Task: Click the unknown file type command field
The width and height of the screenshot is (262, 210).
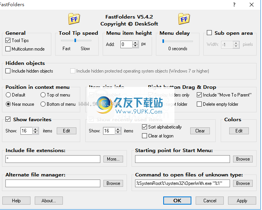Action: coord(183,183)
